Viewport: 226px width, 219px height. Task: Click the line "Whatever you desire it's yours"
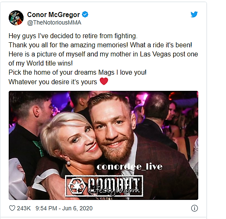point(53,82)
